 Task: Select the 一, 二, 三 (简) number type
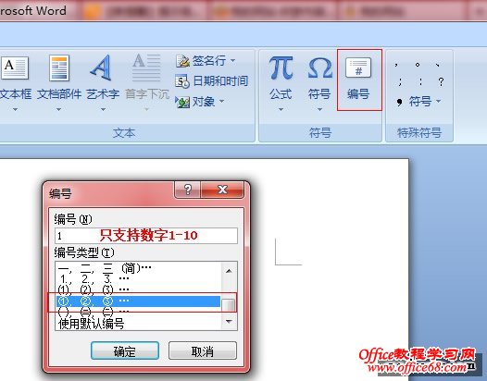(x=138, y=268)
